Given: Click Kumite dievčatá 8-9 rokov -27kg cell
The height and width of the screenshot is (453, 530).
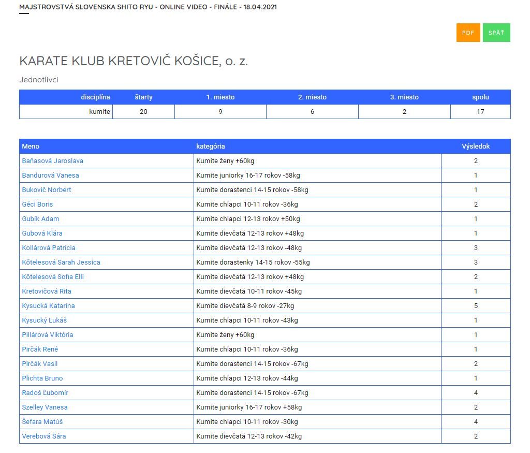Looking at the screenshot, I should (317, 306).
